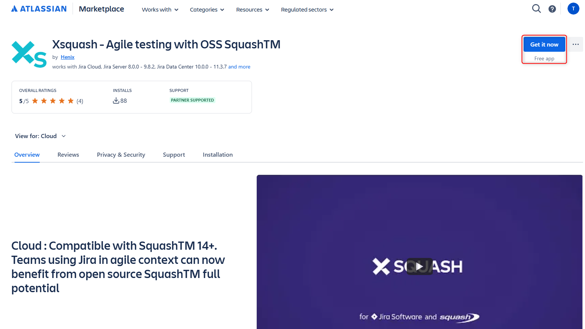Open the Regulated sectors menu
The width and height of the screenshot is (585, 329).
point(307,10)
